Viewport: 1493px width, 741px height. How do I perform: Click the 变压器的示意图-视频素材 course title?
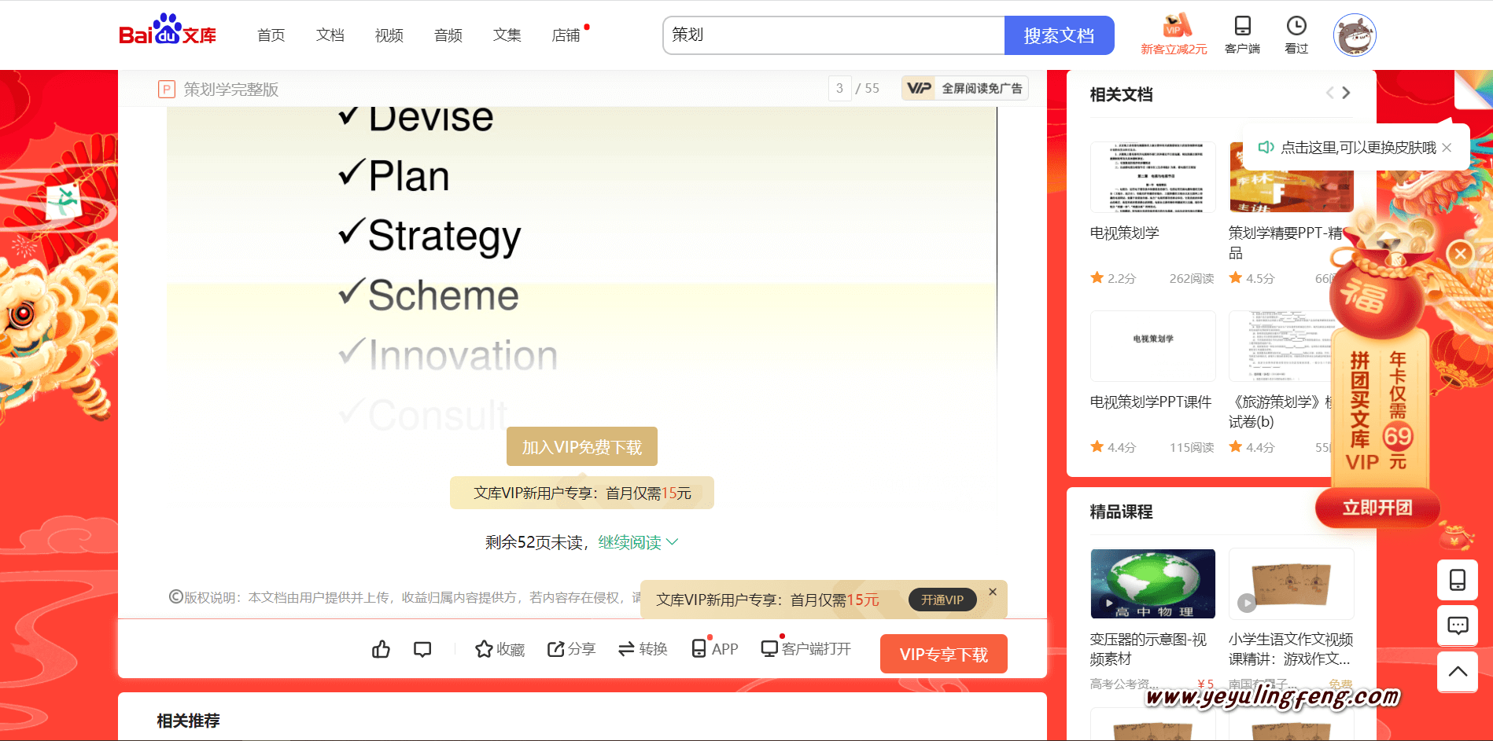click(1148, 649)
